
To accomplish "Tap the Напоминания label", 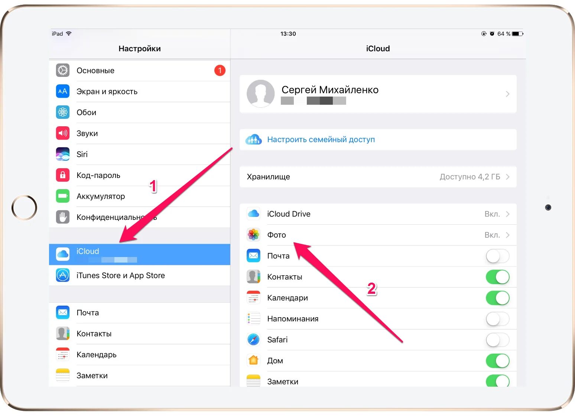I will tap(293, 319).
